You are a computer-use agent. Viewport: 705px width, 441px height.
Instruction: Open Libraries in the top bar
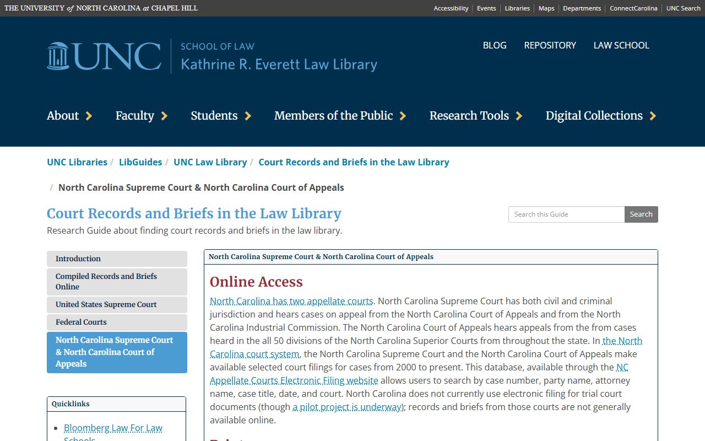tap(517, 8)
